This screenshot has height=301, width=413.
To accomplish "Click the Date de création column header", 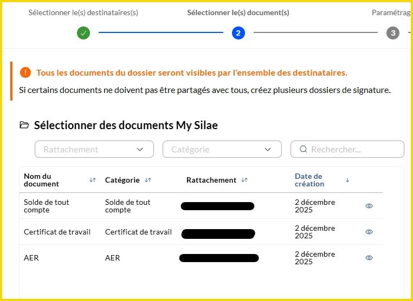I will (x=309, y=180).
